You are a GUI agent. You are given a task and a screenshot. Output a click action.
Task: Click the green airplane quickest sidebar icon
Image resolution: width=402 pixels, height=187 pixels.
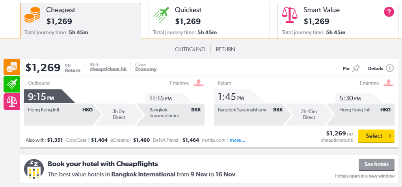tap(12, 84)
